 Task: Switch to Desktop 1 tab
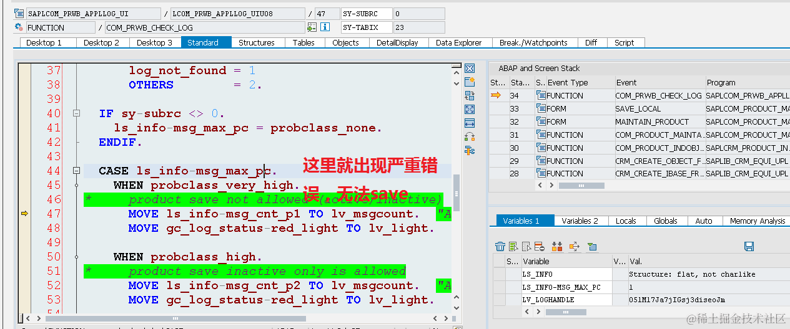48,42
